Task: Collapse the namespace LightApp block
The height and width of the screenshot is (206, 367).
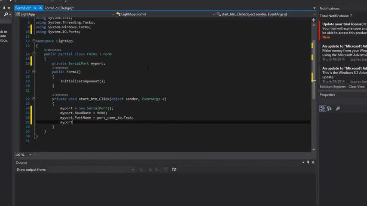Action: coord(34,41)
